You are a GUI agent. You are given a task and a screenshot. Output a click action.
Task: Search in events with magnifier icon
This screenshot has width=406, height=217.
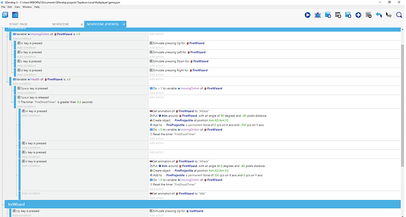(399, 15)
